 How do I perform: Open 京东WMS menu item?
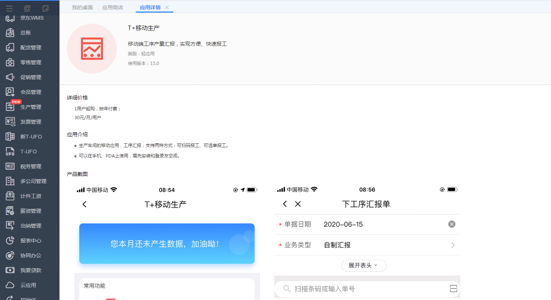[x=32, y=18]
